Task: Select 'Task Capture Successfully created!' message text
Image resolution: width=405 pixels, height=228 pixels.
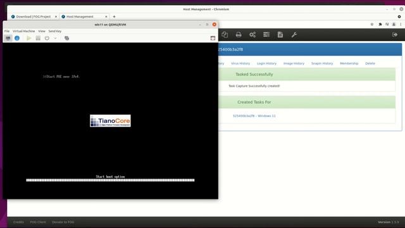Action: pyautogui.click(x=254, y=86)
